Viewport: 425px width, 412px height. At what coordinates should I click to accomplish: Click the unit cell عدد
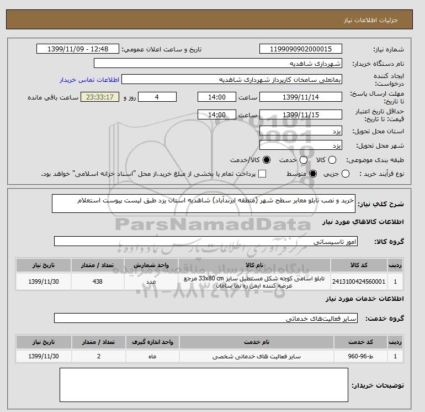[x=151, y=281]
